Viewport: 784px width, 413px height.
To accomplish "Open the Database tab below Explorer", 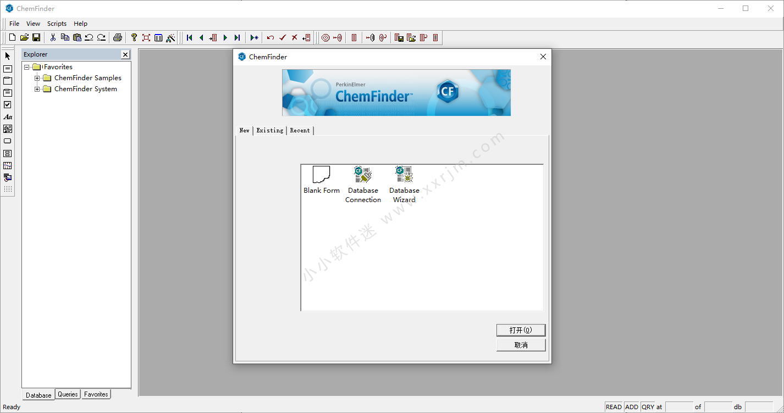I will [38, 395].
